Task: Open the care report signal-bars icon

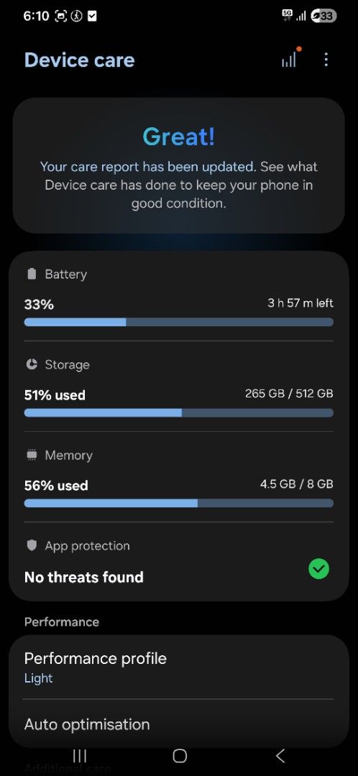Action: click(x=289, y=60)
